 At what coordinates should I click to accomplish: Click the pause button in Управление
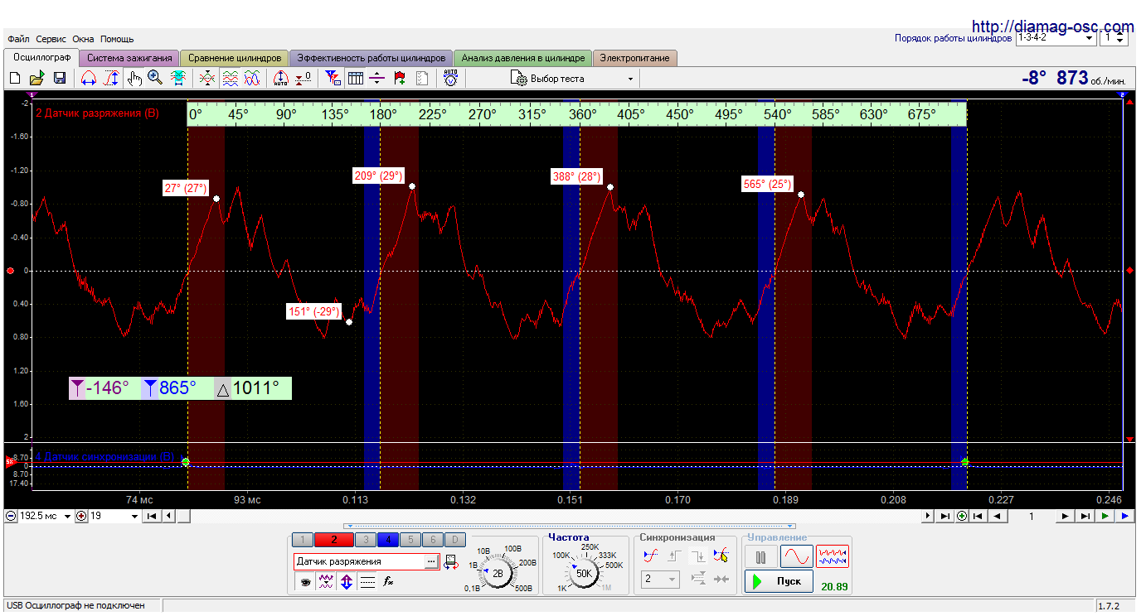(x=760, y=556)
